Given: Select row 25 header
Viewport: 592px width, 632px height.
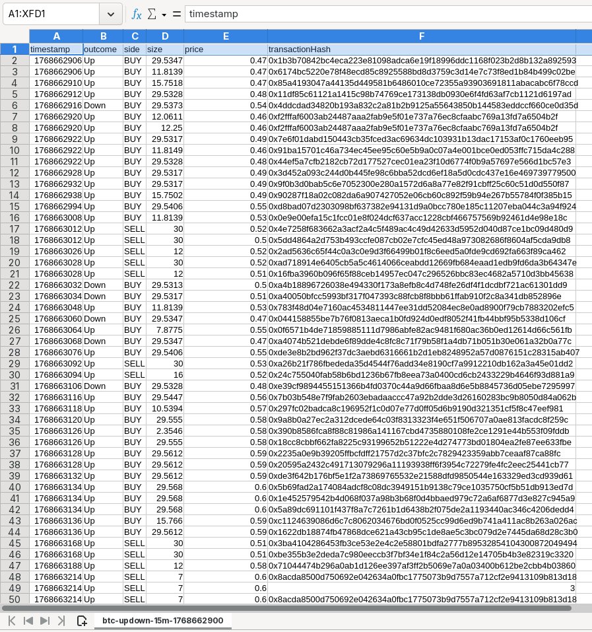Looking at the screenshot, I should pos(15,319).
